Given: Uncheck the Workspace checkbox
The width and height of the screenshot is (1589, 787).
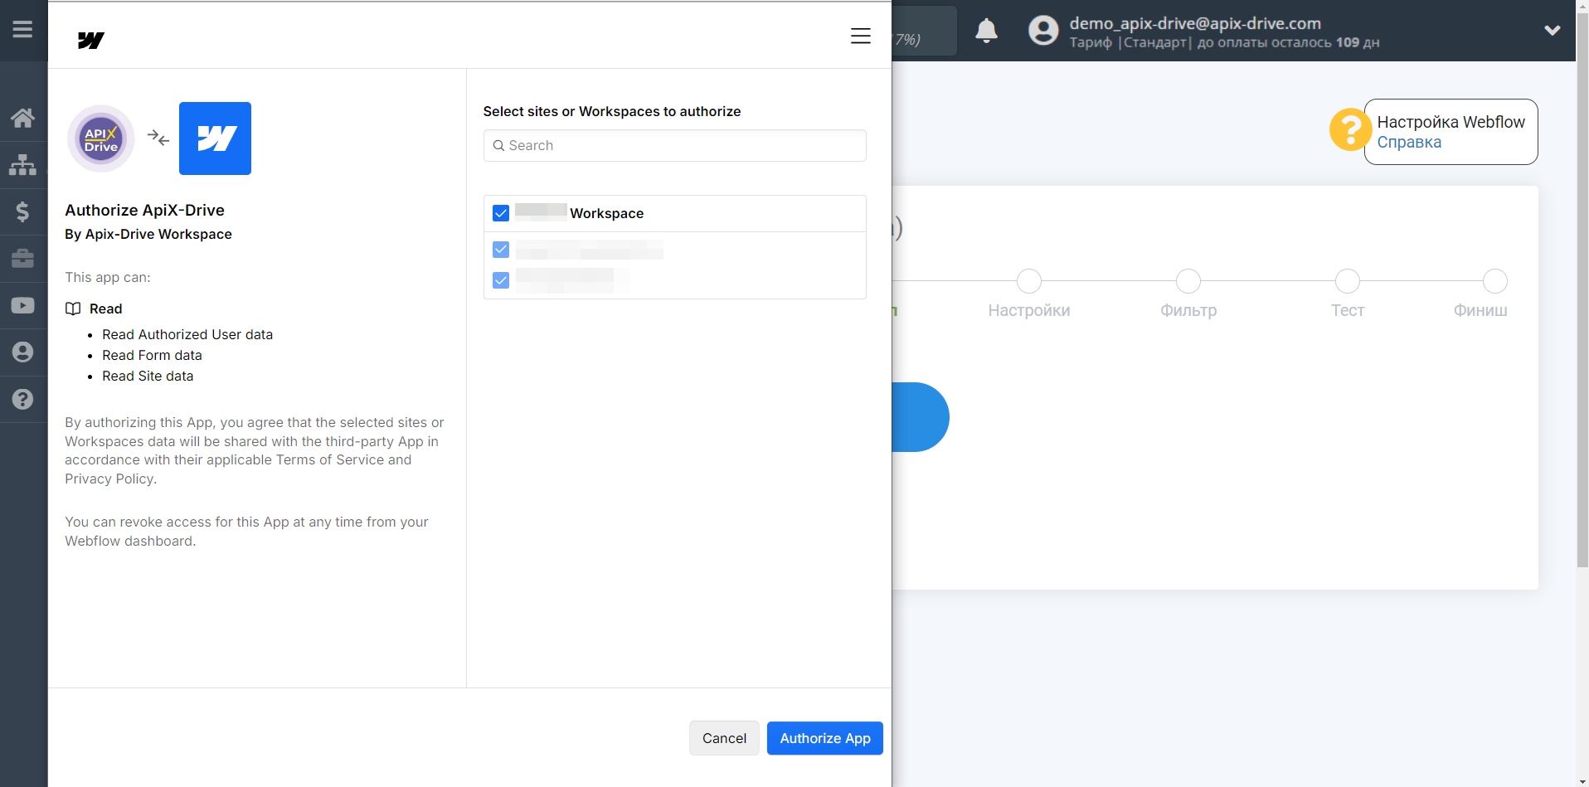Looking at the screenshot, I should click(x=501, y=213).
